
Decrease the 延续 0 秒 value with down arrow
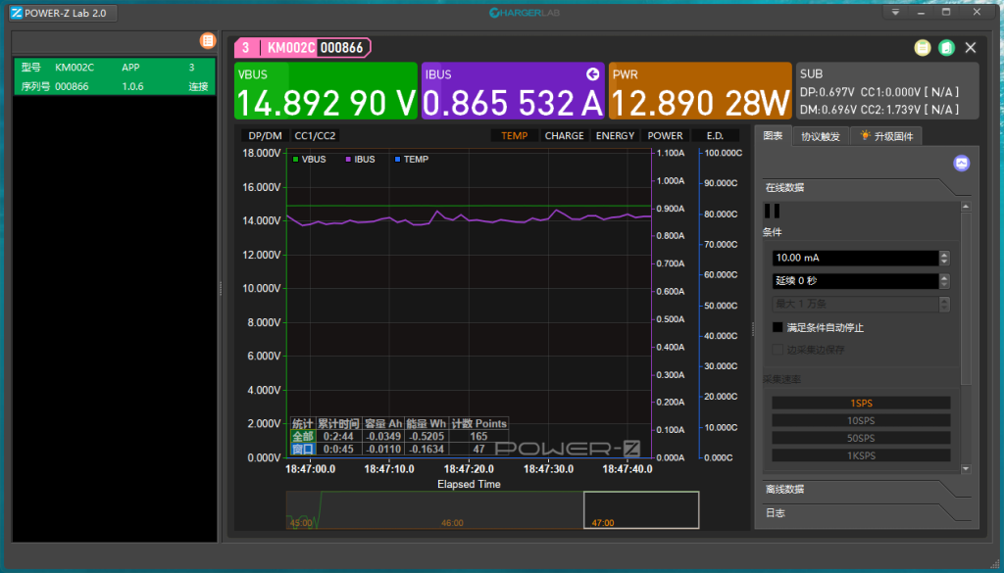point(944,285)
